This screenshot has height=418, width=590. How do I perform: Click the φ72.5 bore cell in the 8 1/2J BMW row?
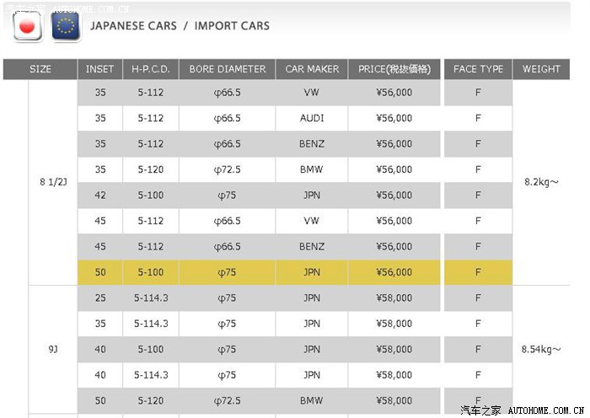[x=227, y=169]
